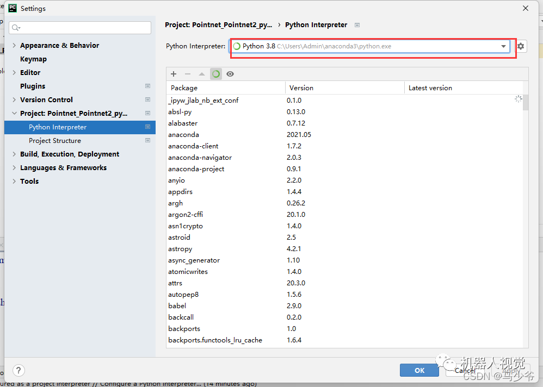
Task: Click the icon beside breadcrumb Python Interpreter
Action: 357,25
